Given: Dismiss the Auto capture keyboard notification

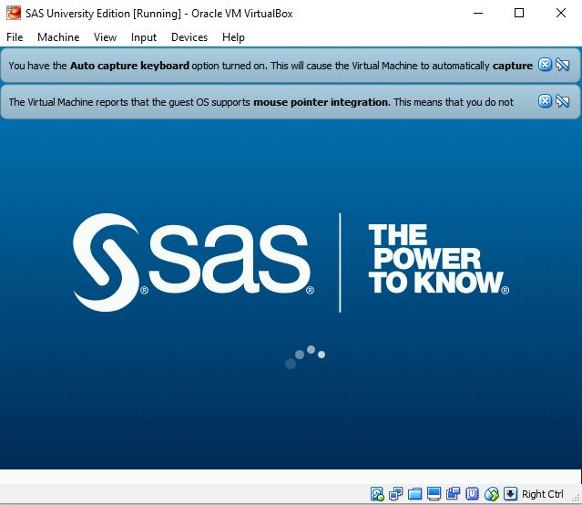Looking at the screenshot, I should pos(545,65).
